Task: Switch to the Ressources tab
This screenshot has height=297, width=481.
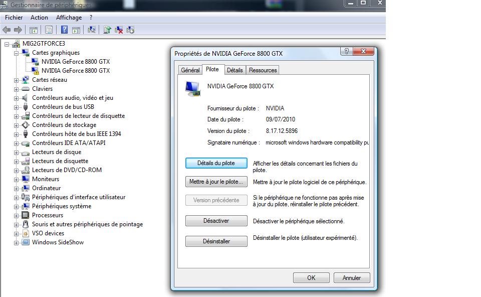Action: [x=263, y=70]
